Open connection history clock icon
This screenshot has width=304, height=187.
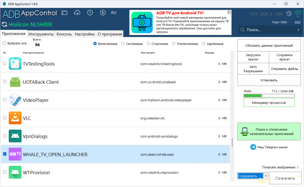click(x=289, y=14)
